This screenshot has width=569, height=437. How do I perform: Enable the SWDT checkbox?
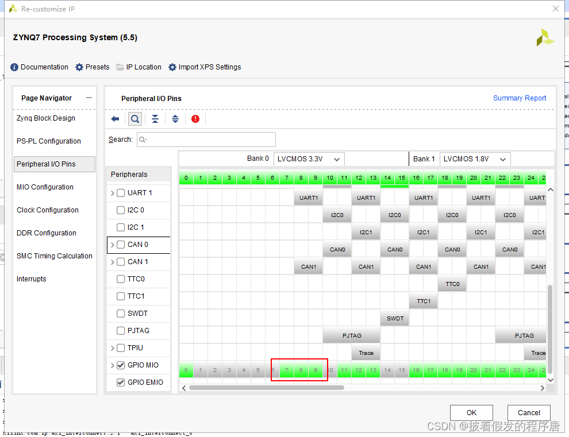coord(121,314)
